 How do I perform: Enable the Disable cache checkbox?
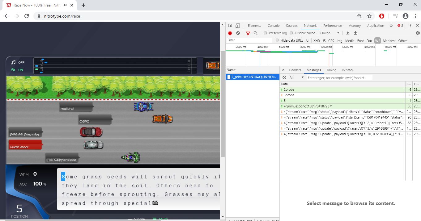tap(291, 33)
